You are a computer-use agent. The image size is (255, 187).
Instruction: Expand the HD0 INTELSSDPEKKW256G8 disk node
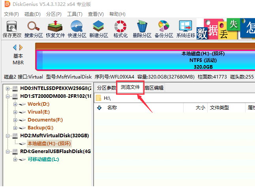tap(7, 88)
